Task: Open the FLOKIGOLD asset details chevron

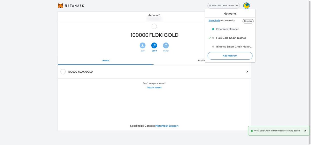Action: [x=247, y=72]
